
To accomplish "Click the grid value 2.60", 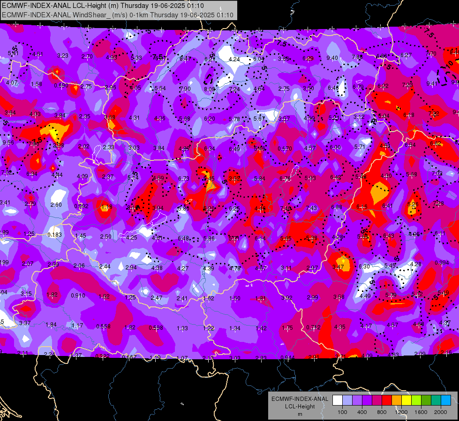I will tap(56, 204).
